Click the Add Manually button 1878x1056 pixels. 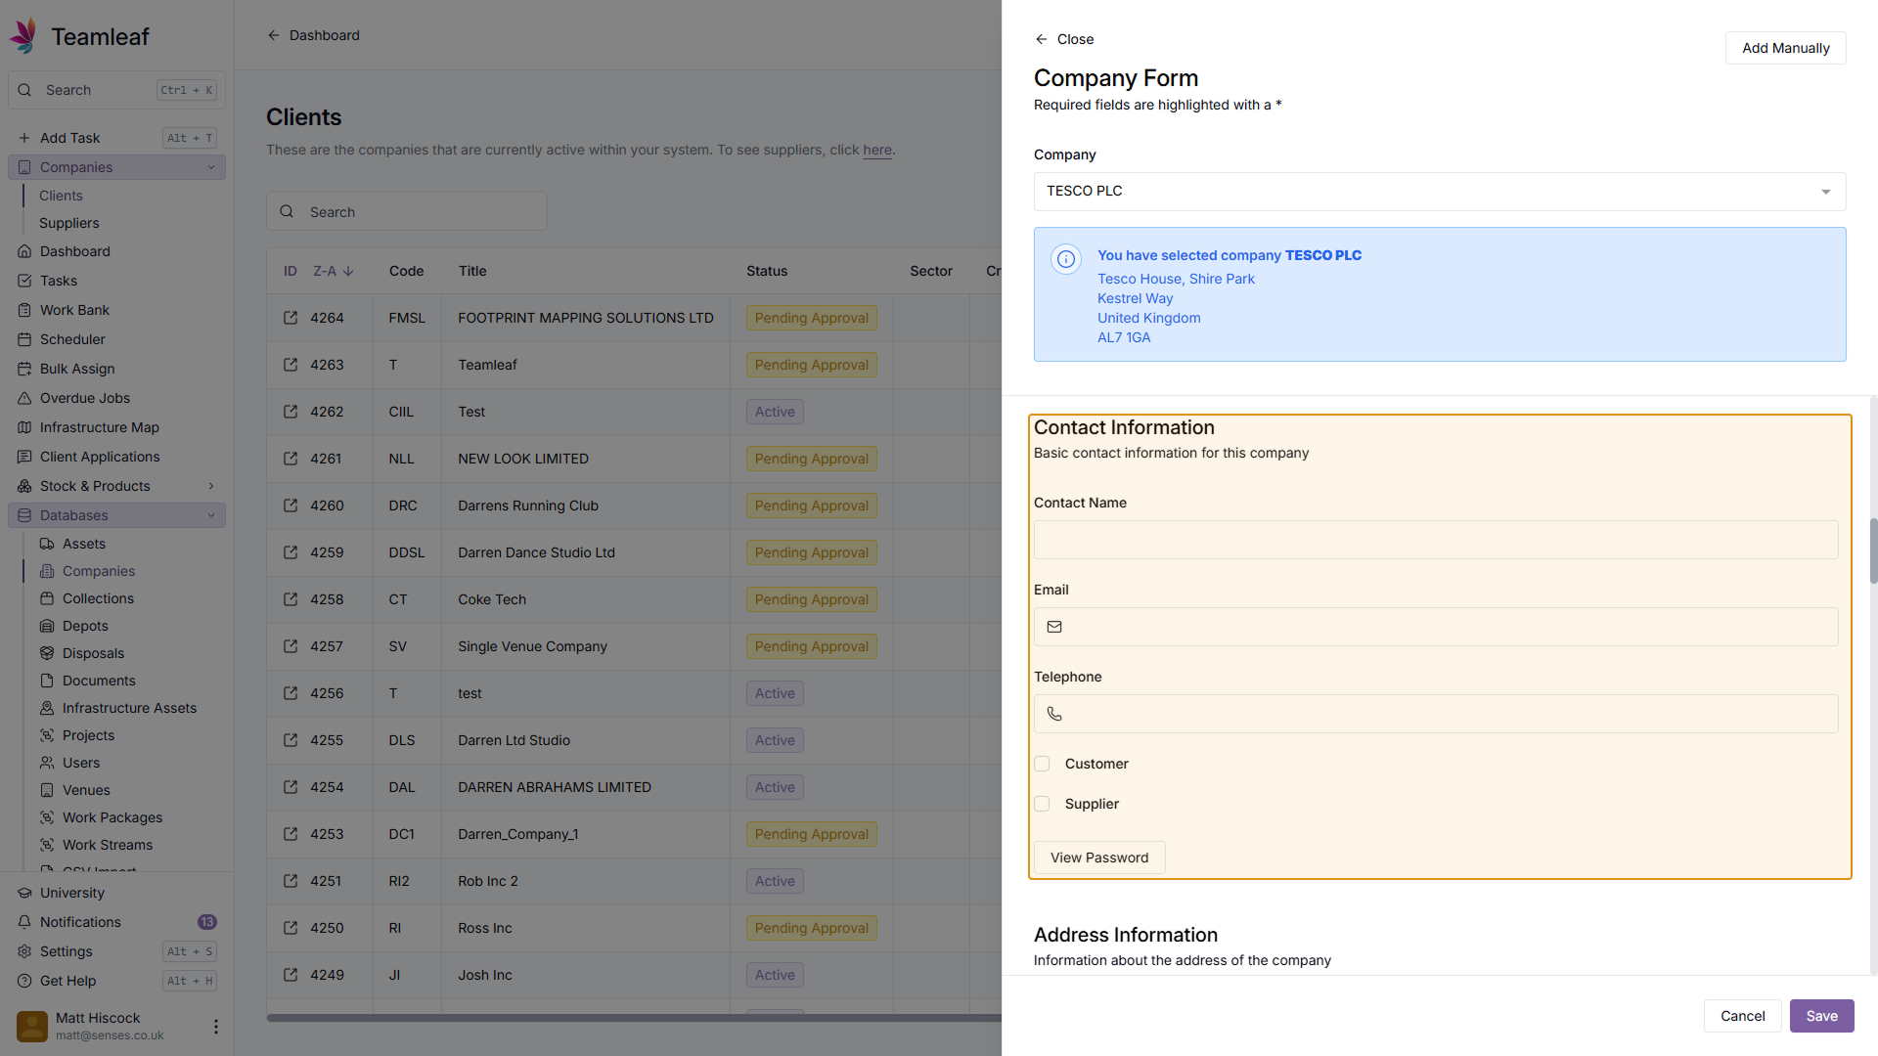(x=1785, y=48)
